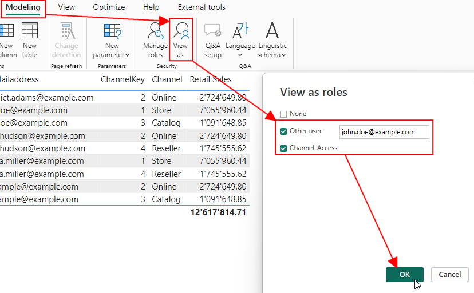Uncheck the Other user checkbox
Screen dimensions: 474x293
click(283, 131)
